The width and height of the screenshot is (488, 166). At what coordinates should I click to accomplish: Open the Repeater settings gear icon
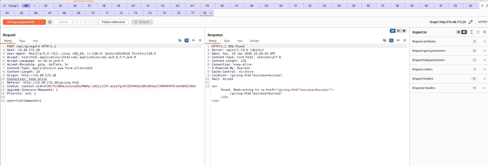[50, 22]
